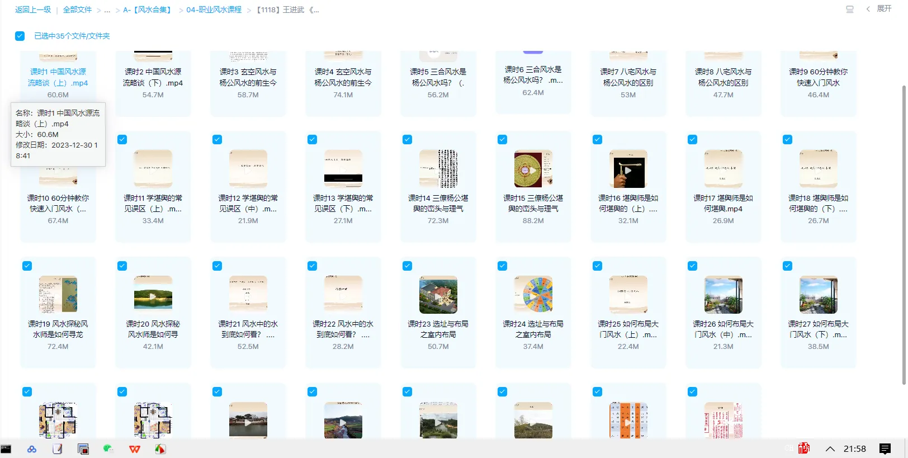This screenshot has width=908, height=458.
Task: Navigate to A-【风水合集】 breadcrumb
Action: [148, 10]
